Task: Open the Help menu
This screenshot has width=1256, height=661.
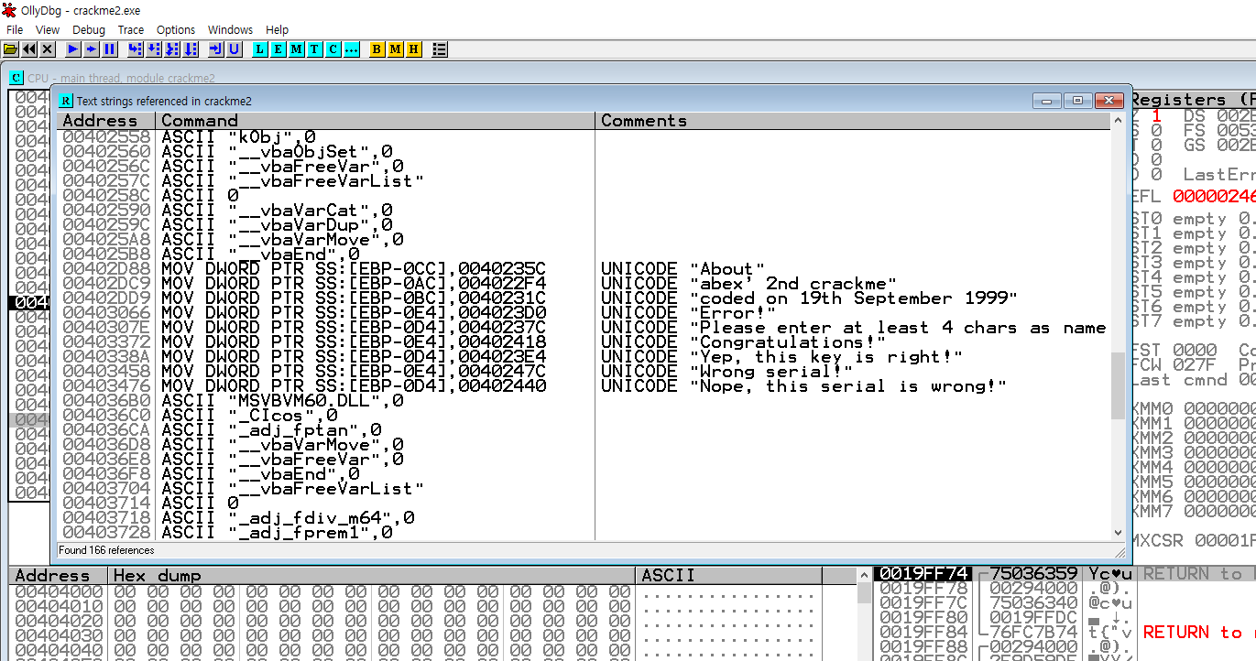Action: [x=277, y=30]
